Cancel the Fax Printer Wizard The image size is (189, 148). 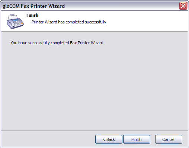click(169, 139)
